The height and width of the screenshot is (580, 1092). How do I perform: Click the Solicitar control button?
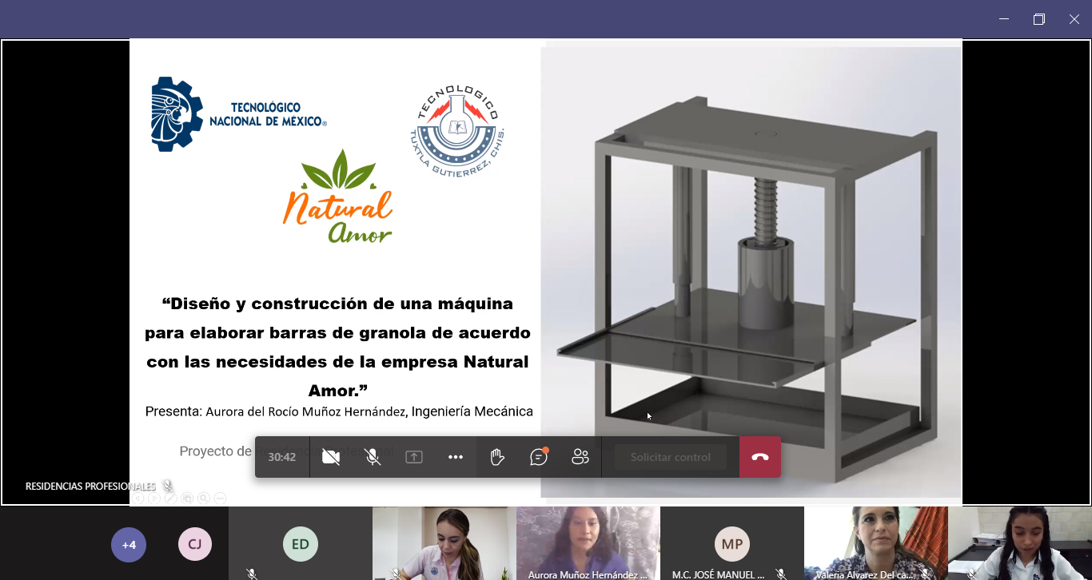(x=671, y=457)
